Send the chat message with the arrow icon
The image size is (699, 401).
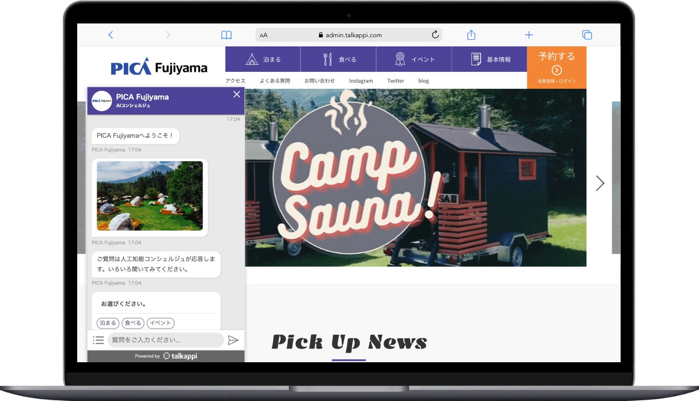[x=233, y=340]
